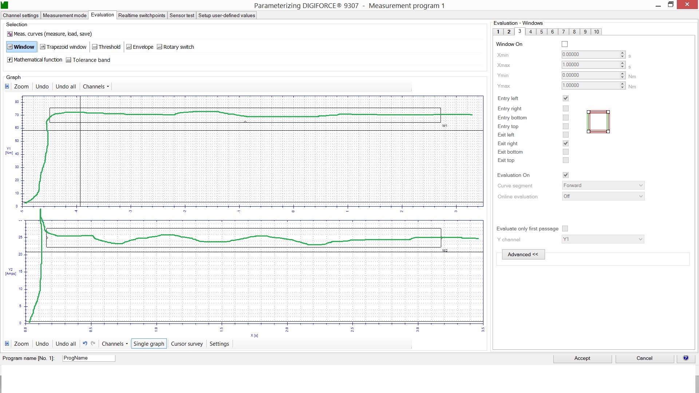699x393 pixels.
Task: Select the Rotary switch icon
Action: [159, 47]
